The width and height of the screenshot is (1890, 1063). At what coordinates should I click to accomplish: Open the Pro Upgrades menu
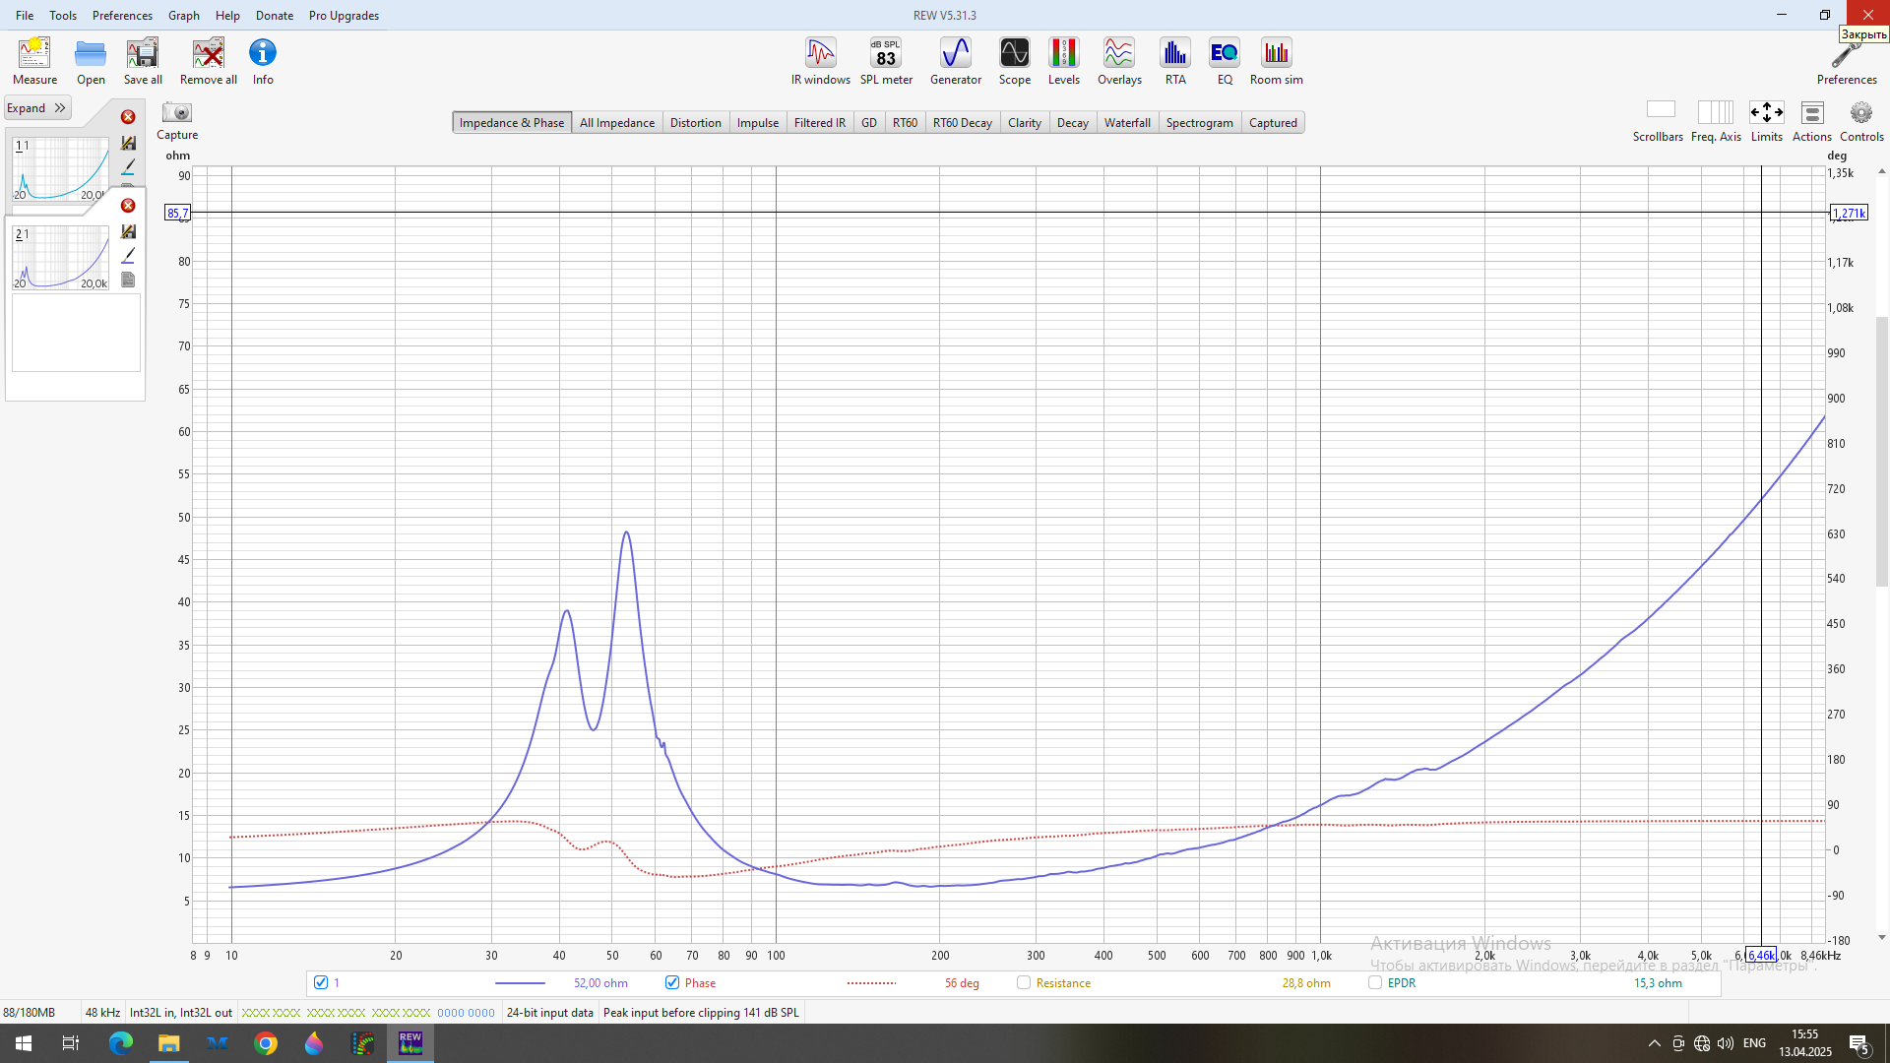tap(344, 15)
